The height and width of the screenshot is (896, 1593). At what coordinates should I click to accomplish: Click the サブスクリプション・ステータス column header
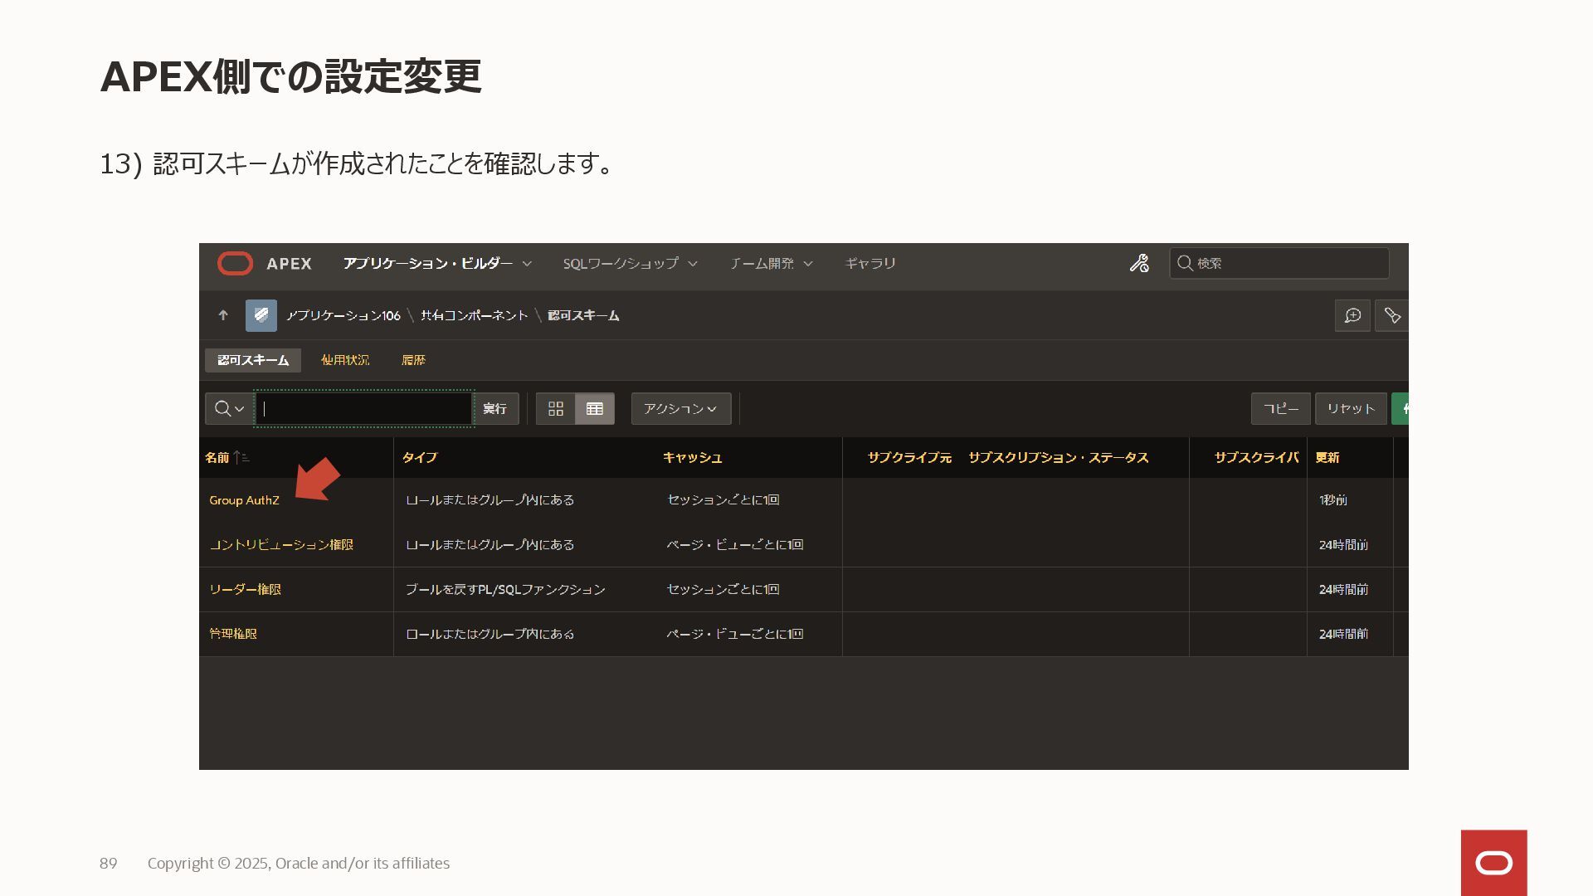[x=1059, y=458]
